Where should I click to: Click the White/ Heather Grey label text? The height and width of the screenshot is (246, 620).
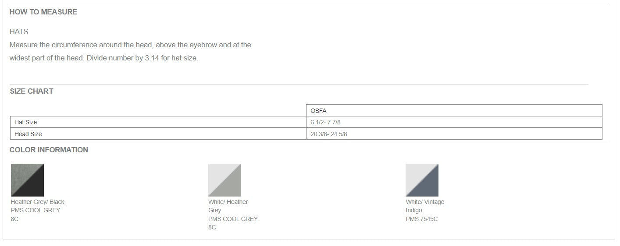(x=228, y=206)
